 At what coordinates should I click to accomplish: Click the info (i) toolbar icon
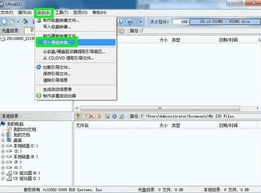120,21
